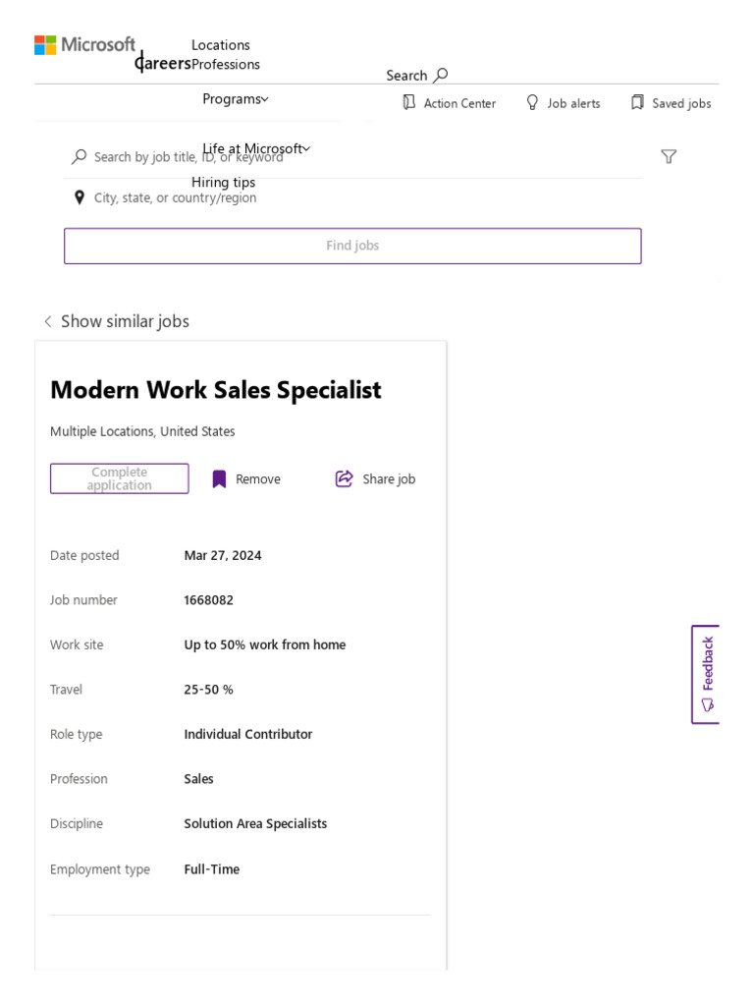Open the Feedback side tab
The width and height of the screenshot is (754, 1006).
(x=706, y=674)
